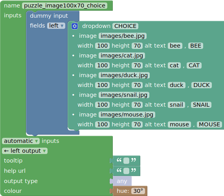Edit the width value for snail image
This screenshot has height=196, width=224.
pyautogui.click(x=103, y=105)
